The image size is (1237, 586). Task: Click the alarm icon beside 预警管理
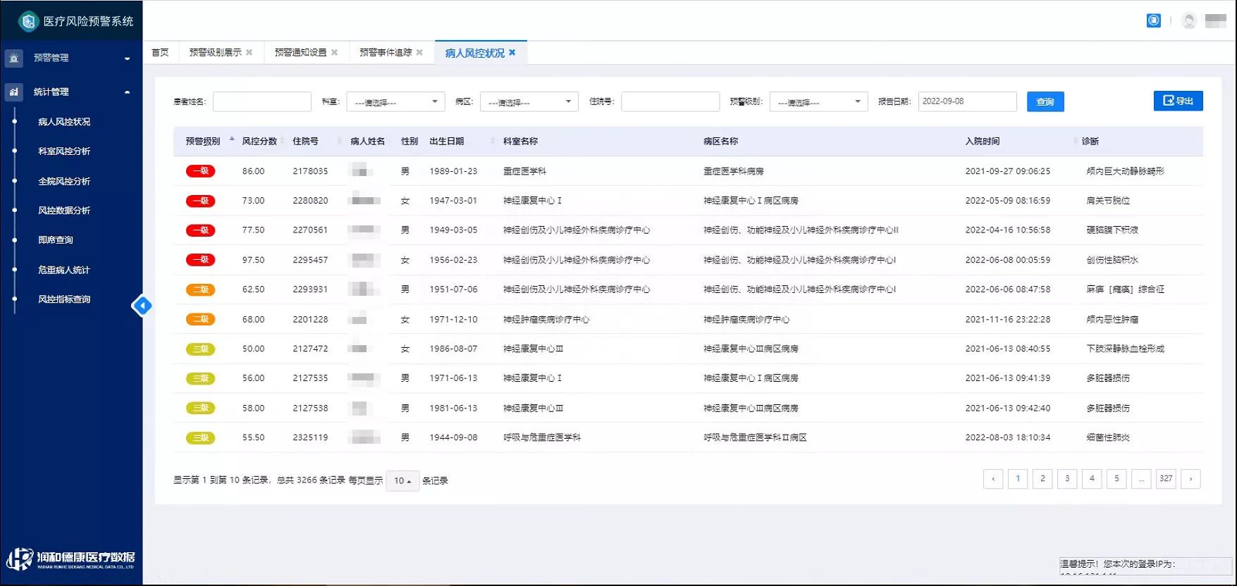point(14,58)
